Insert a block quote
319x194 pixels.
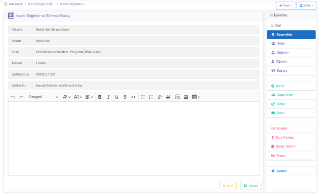point(168,97)
